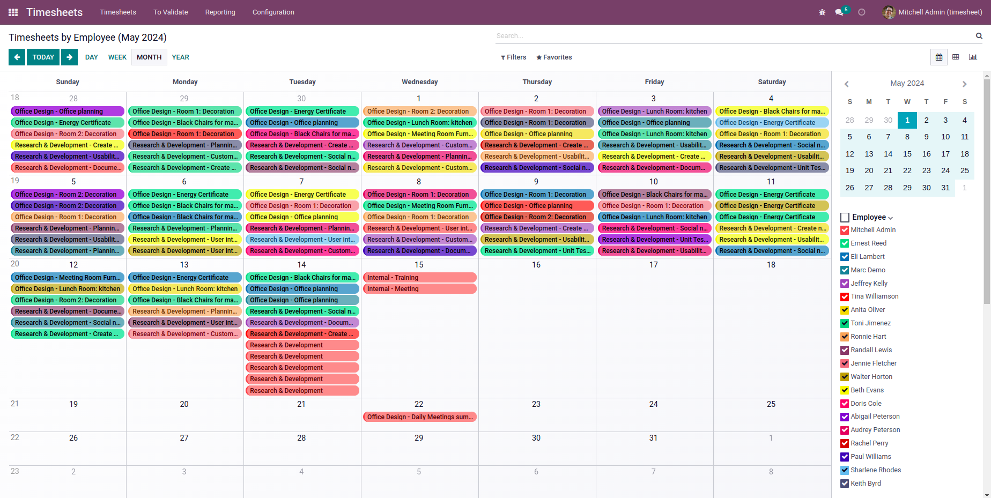Select highlighted day 1 in mini calendar
991x498 pixels.
click(x=907, y=120)
